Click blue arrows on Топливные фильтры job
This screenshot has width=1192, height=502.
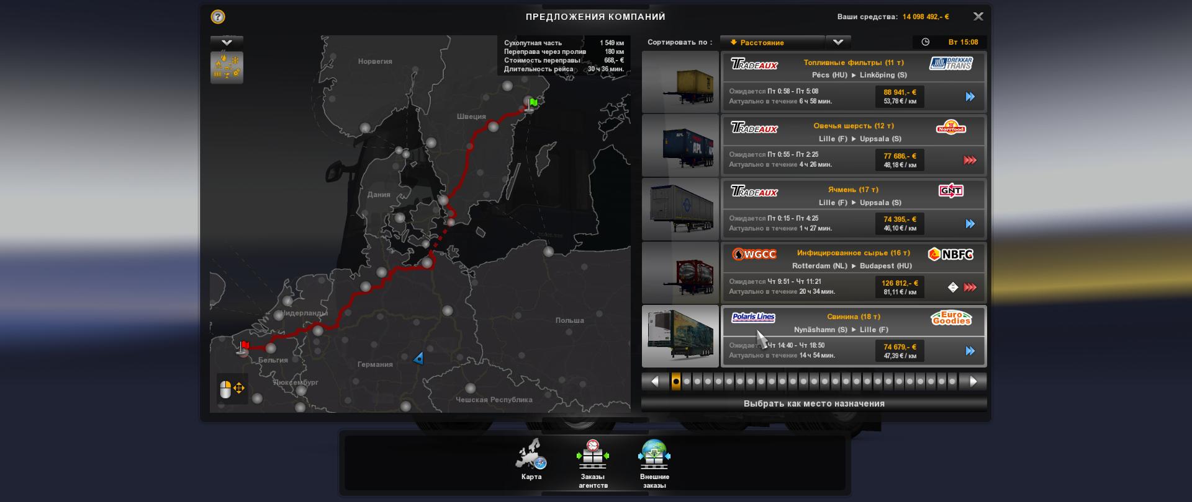tap(970, 97)
